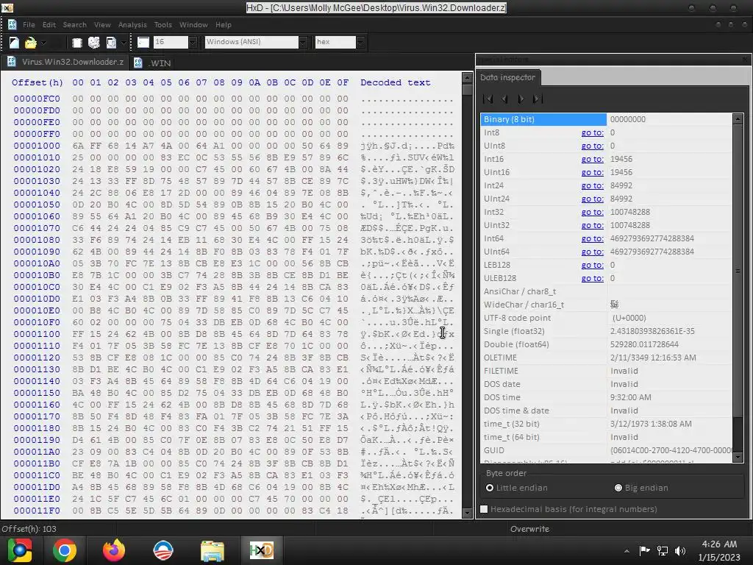Expand the Open file recent dropdown arrow
The width and height of the screenshot is (753, 565).
pyautogui.click(x=43, y=43)
